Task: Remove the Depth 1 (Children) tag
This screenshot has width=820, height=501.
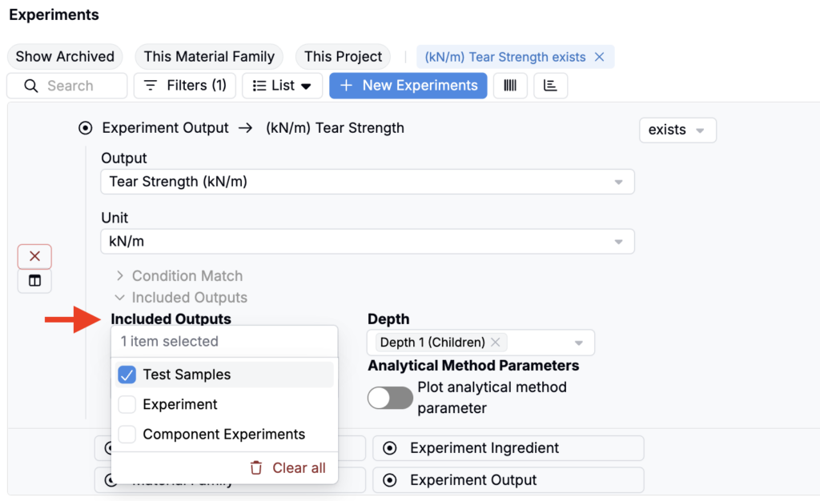Action: [496, 342]
